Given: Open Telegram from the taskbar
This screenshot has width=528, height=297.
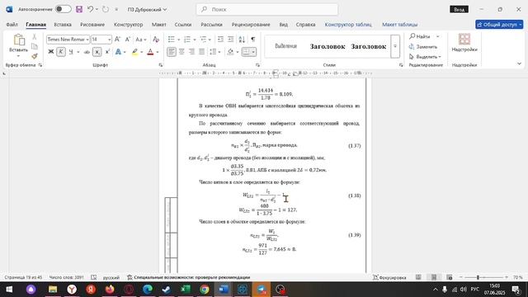Looking at the screenshot, I should point(262,290).
